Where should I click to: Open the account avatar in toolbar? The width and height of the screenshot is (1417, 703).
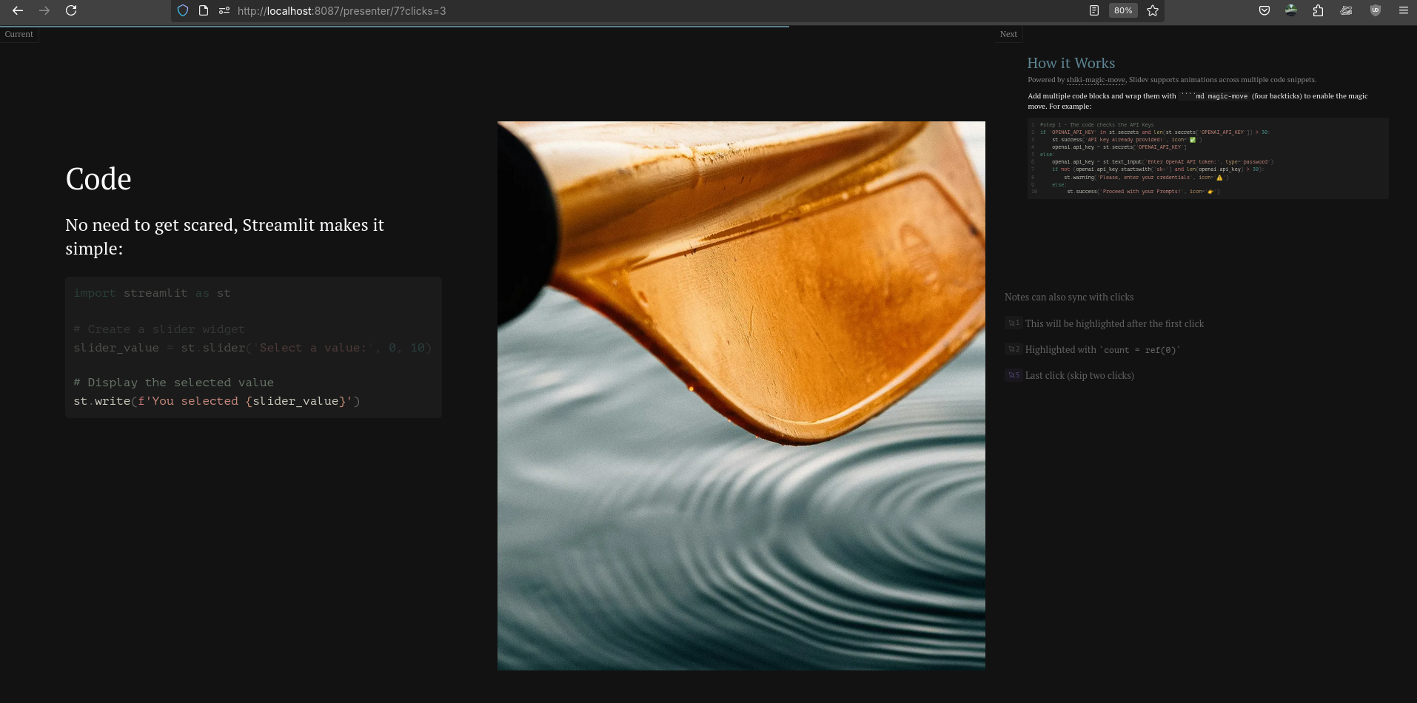[1291, 10]
